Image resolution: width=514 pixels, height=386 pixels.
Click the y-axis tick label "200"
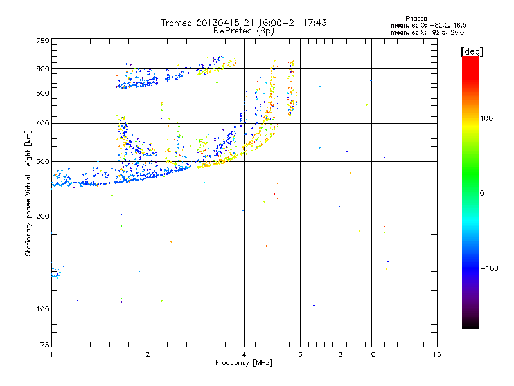coord(42,216)
